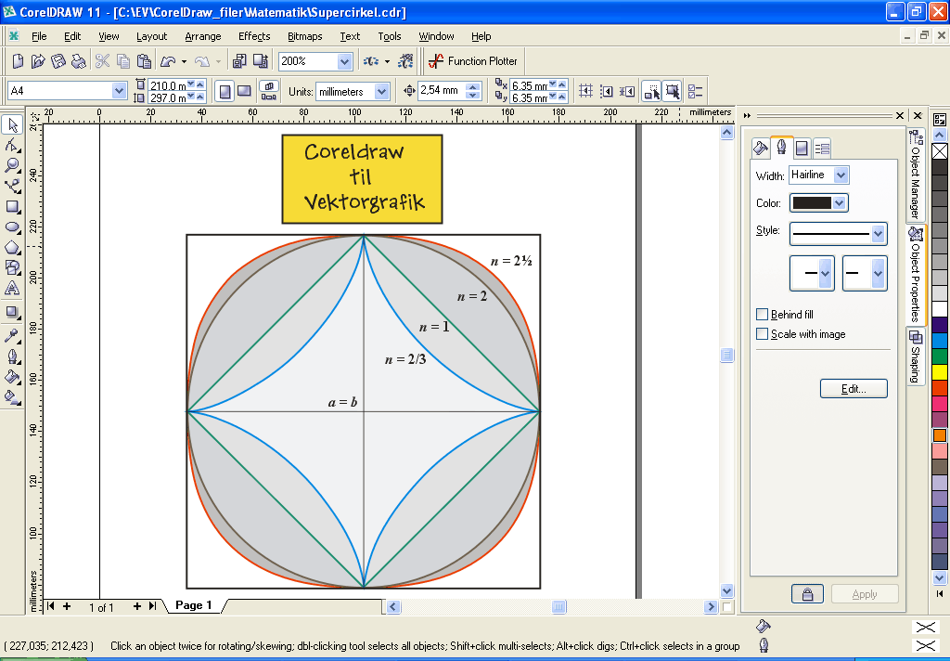This screenshot has width=950, height=661.
Task: Open the Options checklist icon on property bar
Action: [x=696, y=92]
